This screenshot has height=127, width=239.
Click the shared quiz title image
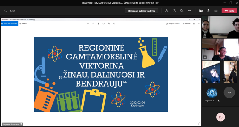[x=101, y=74]
